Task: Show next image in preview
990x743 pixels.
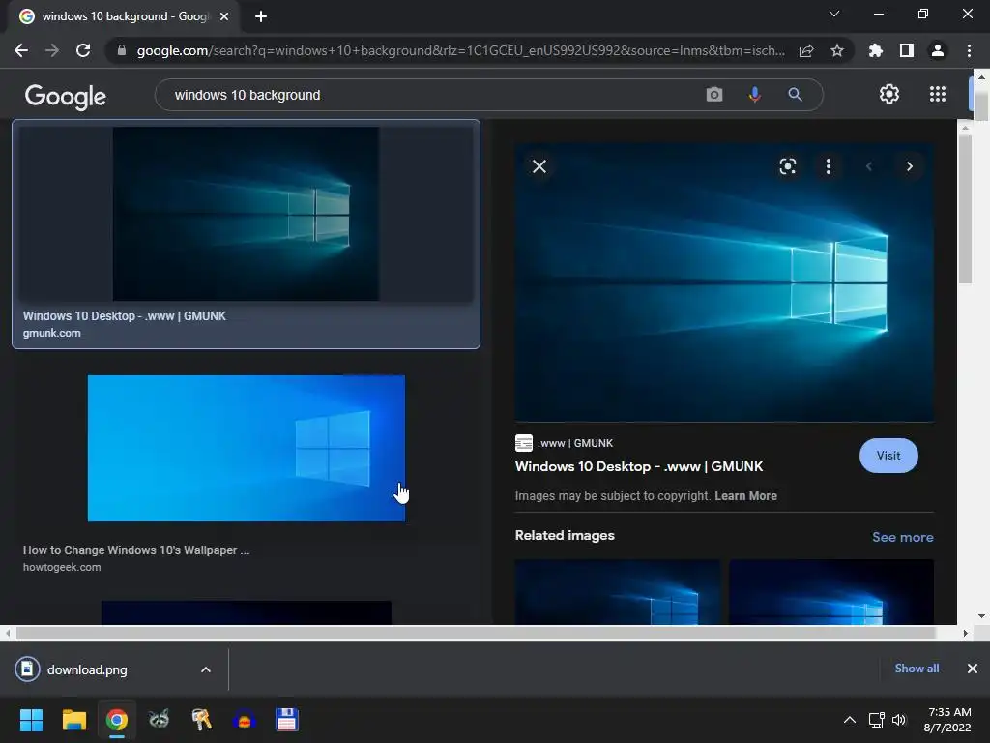Action: (909, 166)
